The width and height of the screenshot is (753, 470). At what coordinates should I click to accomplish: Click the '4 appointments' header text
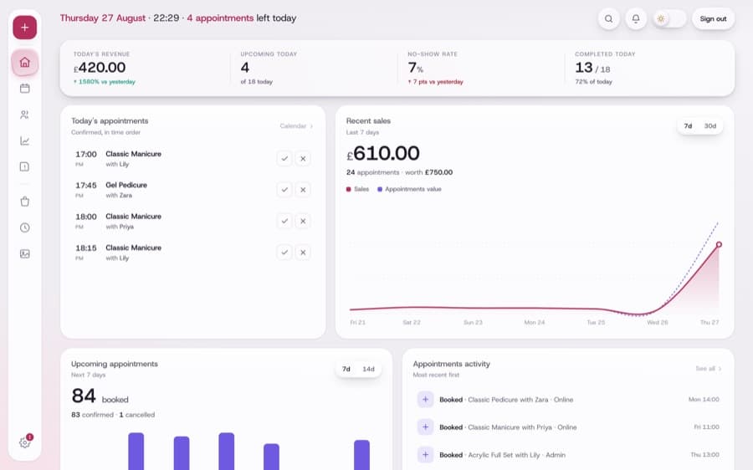pos(220,18)
